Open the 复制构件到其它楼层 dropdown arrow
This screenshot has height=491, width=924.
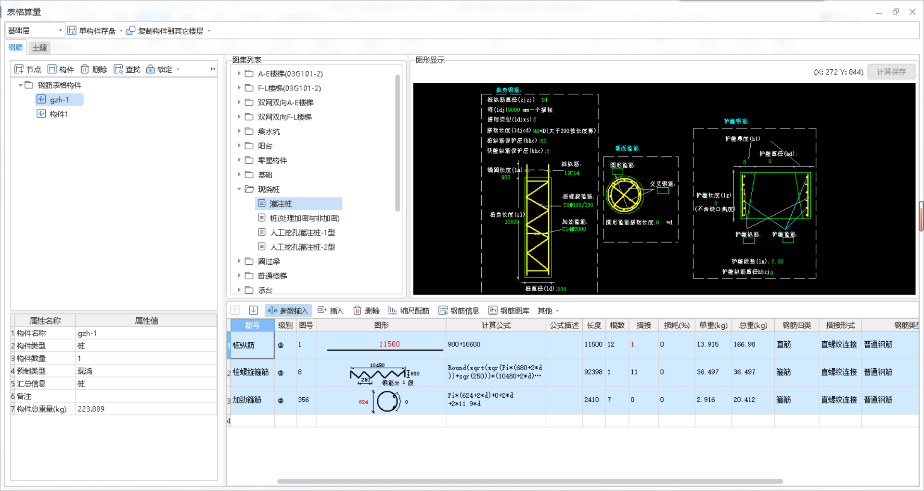tap(209, 31)
